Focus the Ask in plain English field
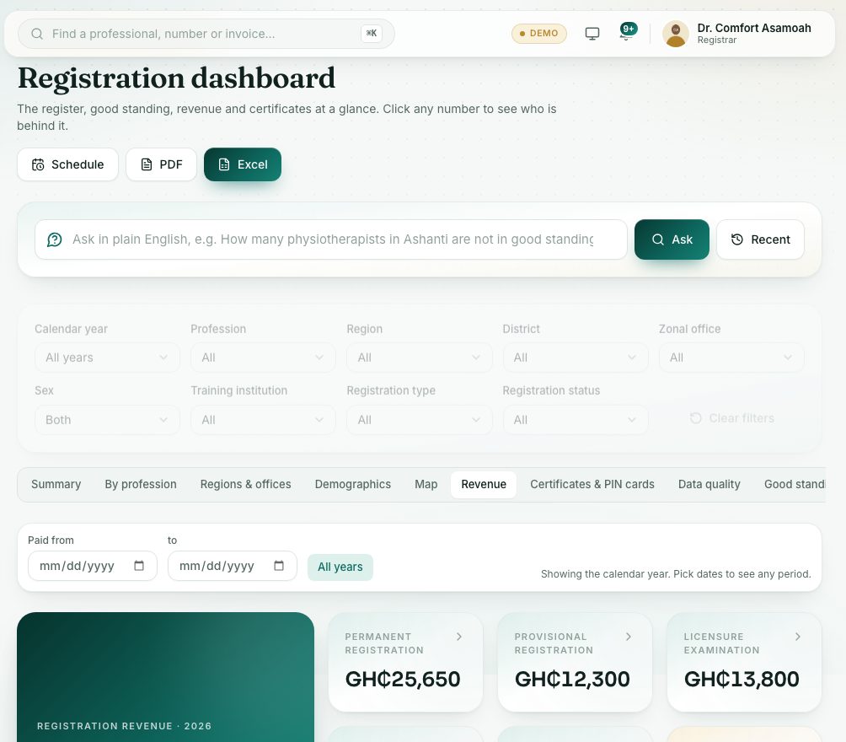This screenshot has width=846, height=742. tap(331, 239)
